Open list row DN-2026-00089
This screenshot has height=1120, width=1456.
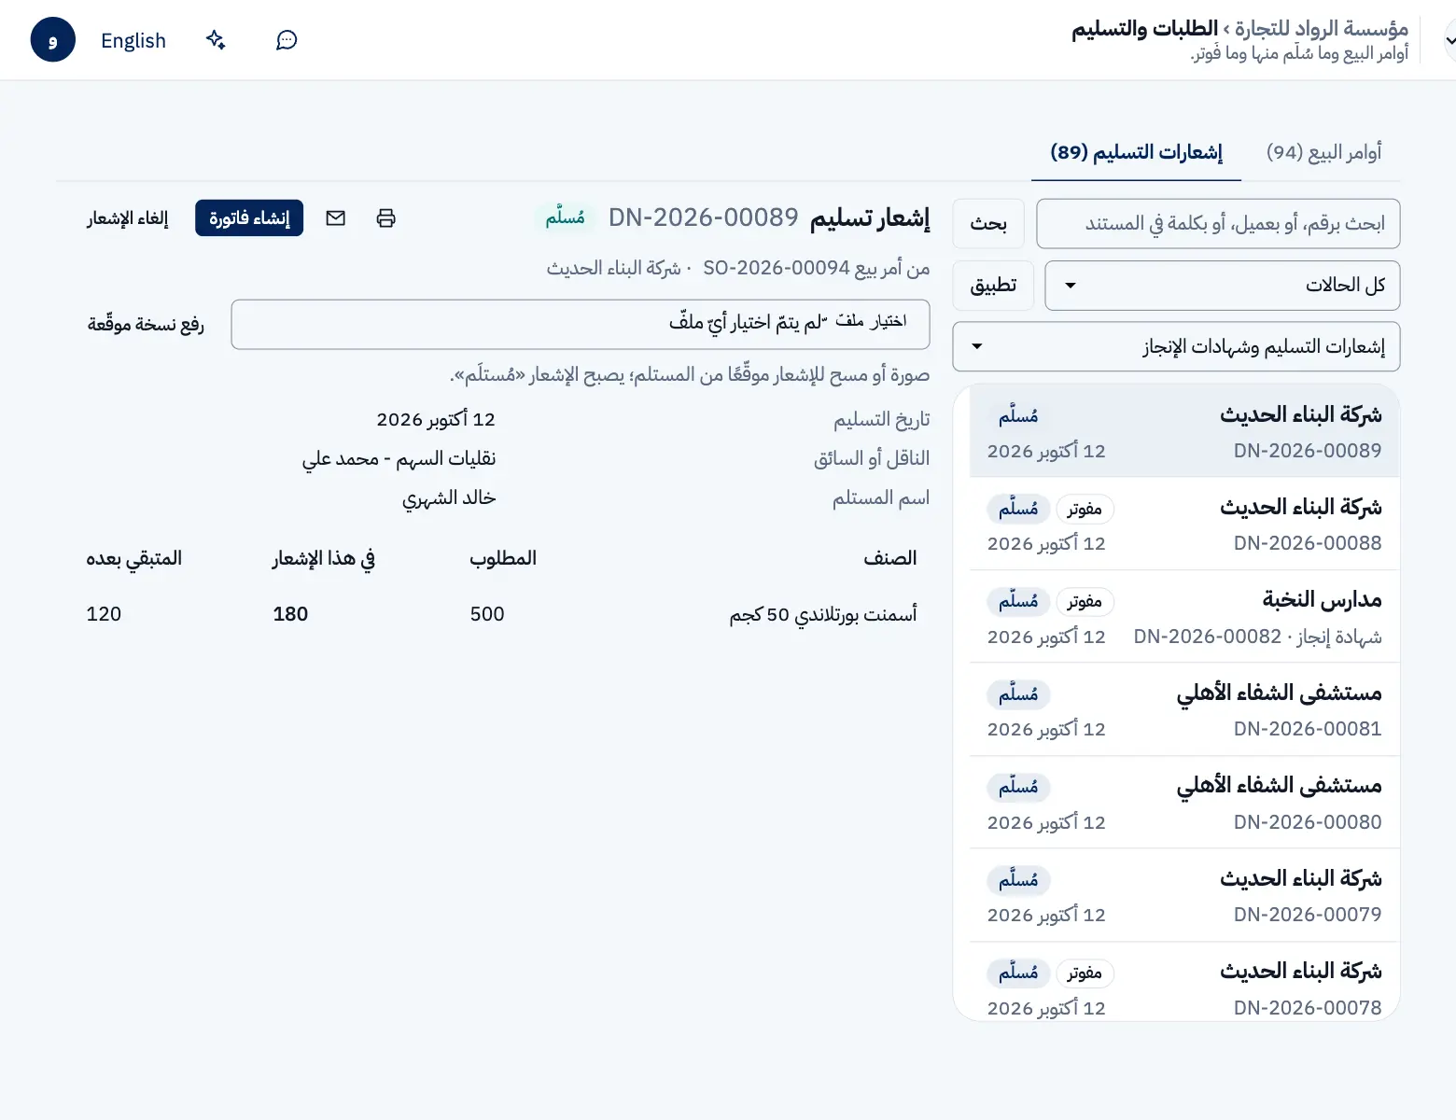tap(1184, 431)
